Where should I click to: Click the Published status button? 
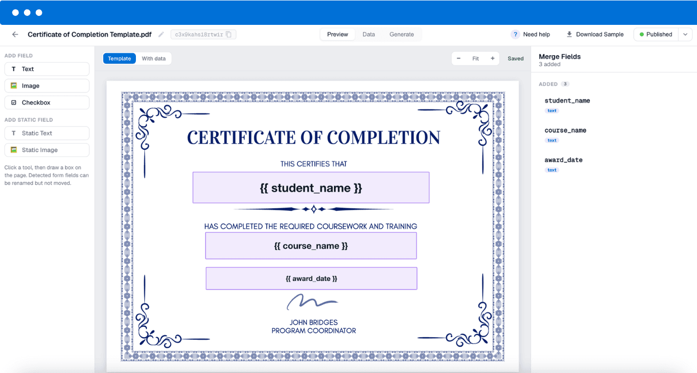click(656, 34)
